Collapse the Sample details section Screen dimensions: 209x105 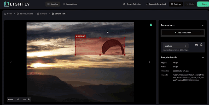point(203,57)
